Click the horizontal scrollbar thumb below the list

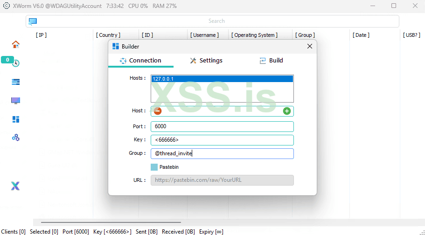[x=111, y=222]
